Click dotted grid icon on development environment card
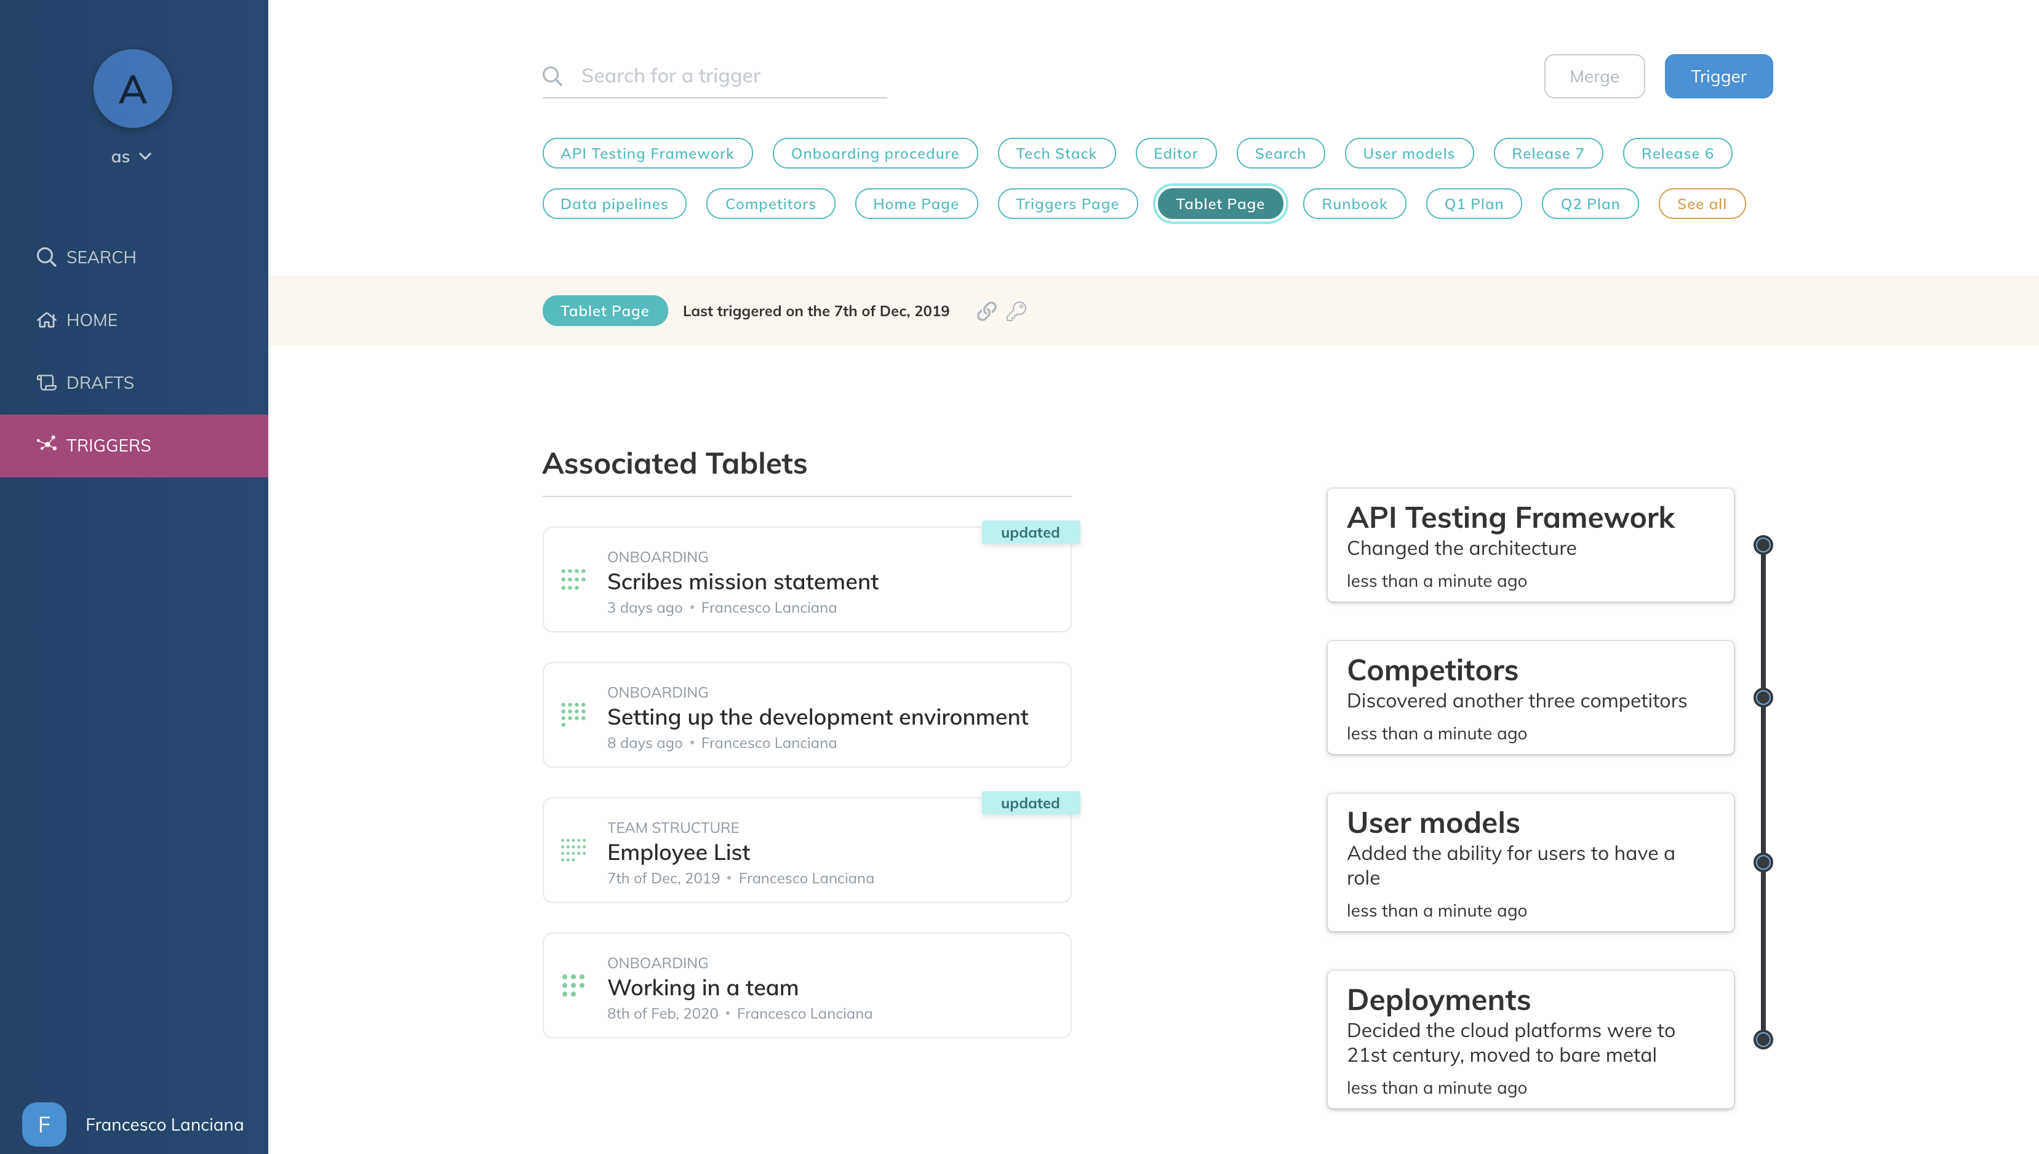 (573, 715)
